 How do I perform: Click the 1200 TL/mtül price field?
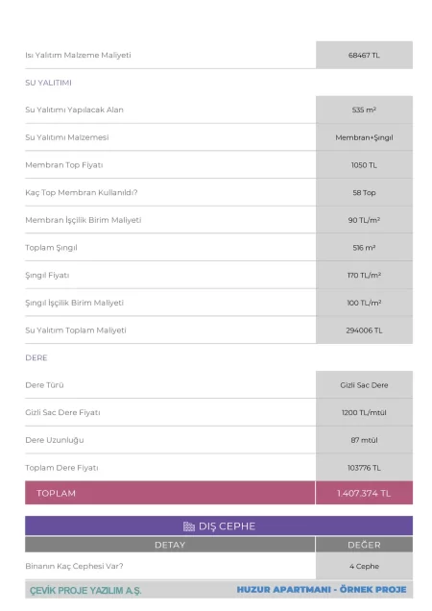point(364,413)
